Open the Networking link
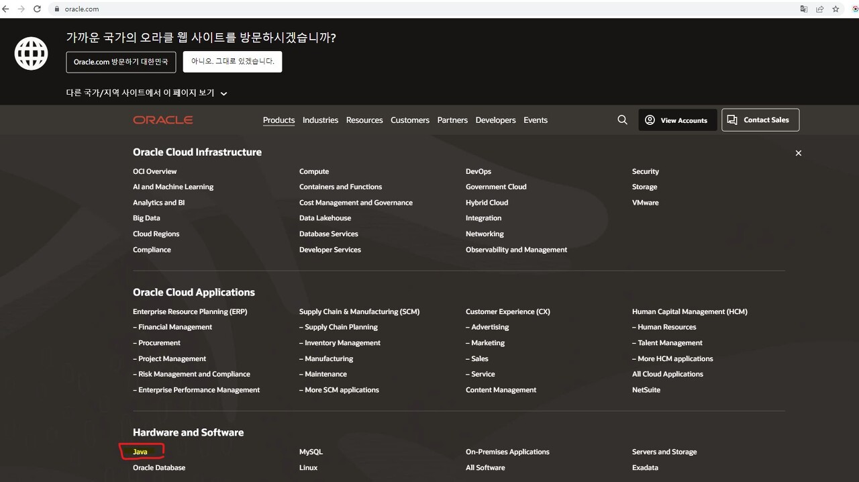The image size is (859, 482). tap(485, 234)
